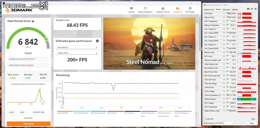Click the 68.43 FPS graphics test value
This screenshot has width=260, height=128.
(77, 25)
